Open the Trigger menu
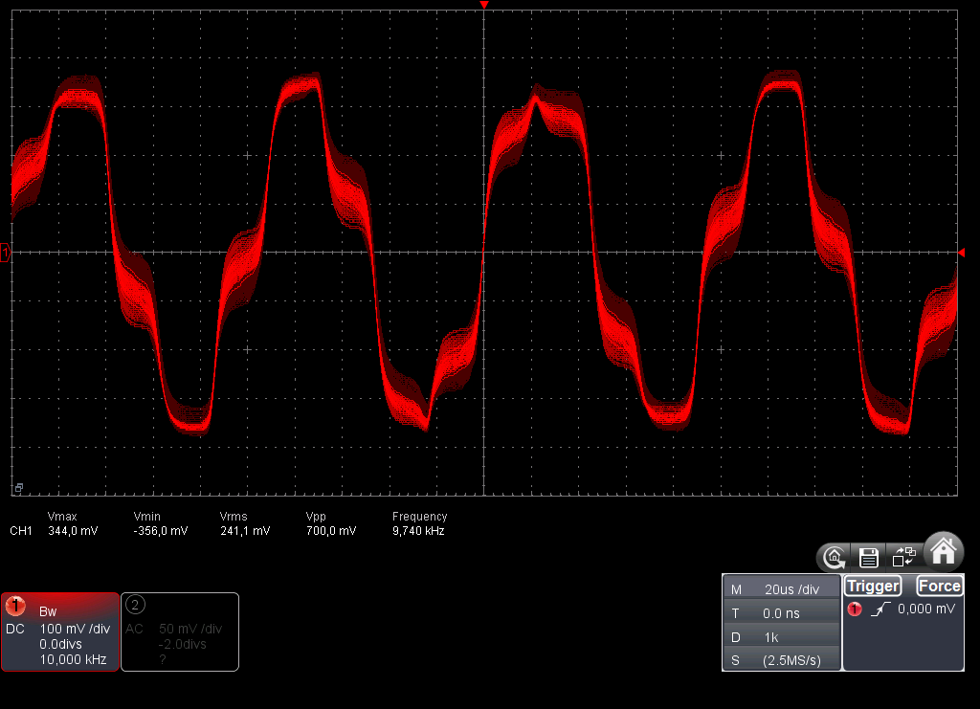Image resolution: width=980 pixels, height=709 pixels. tap(872, 586)
